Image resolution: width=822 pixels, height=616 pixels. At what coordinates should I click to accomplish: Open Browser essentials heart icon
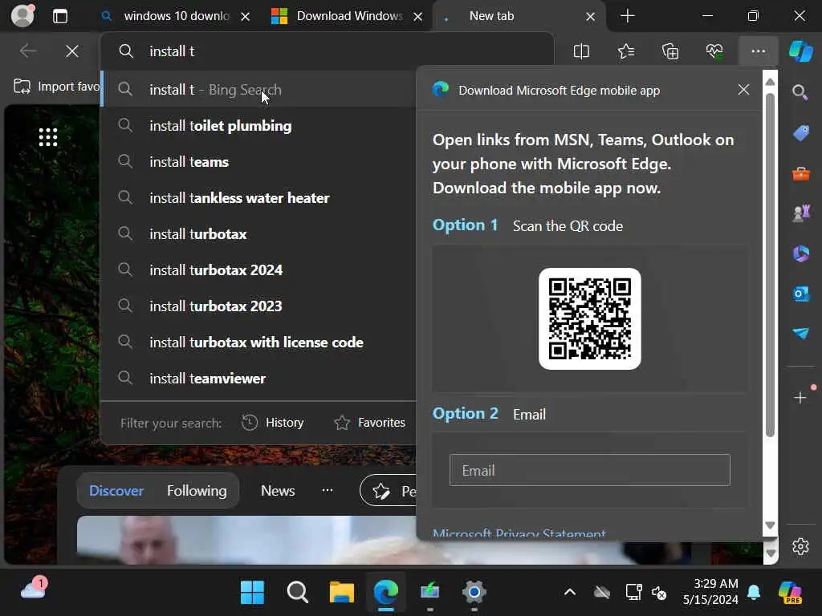click(x=714, y=51)
